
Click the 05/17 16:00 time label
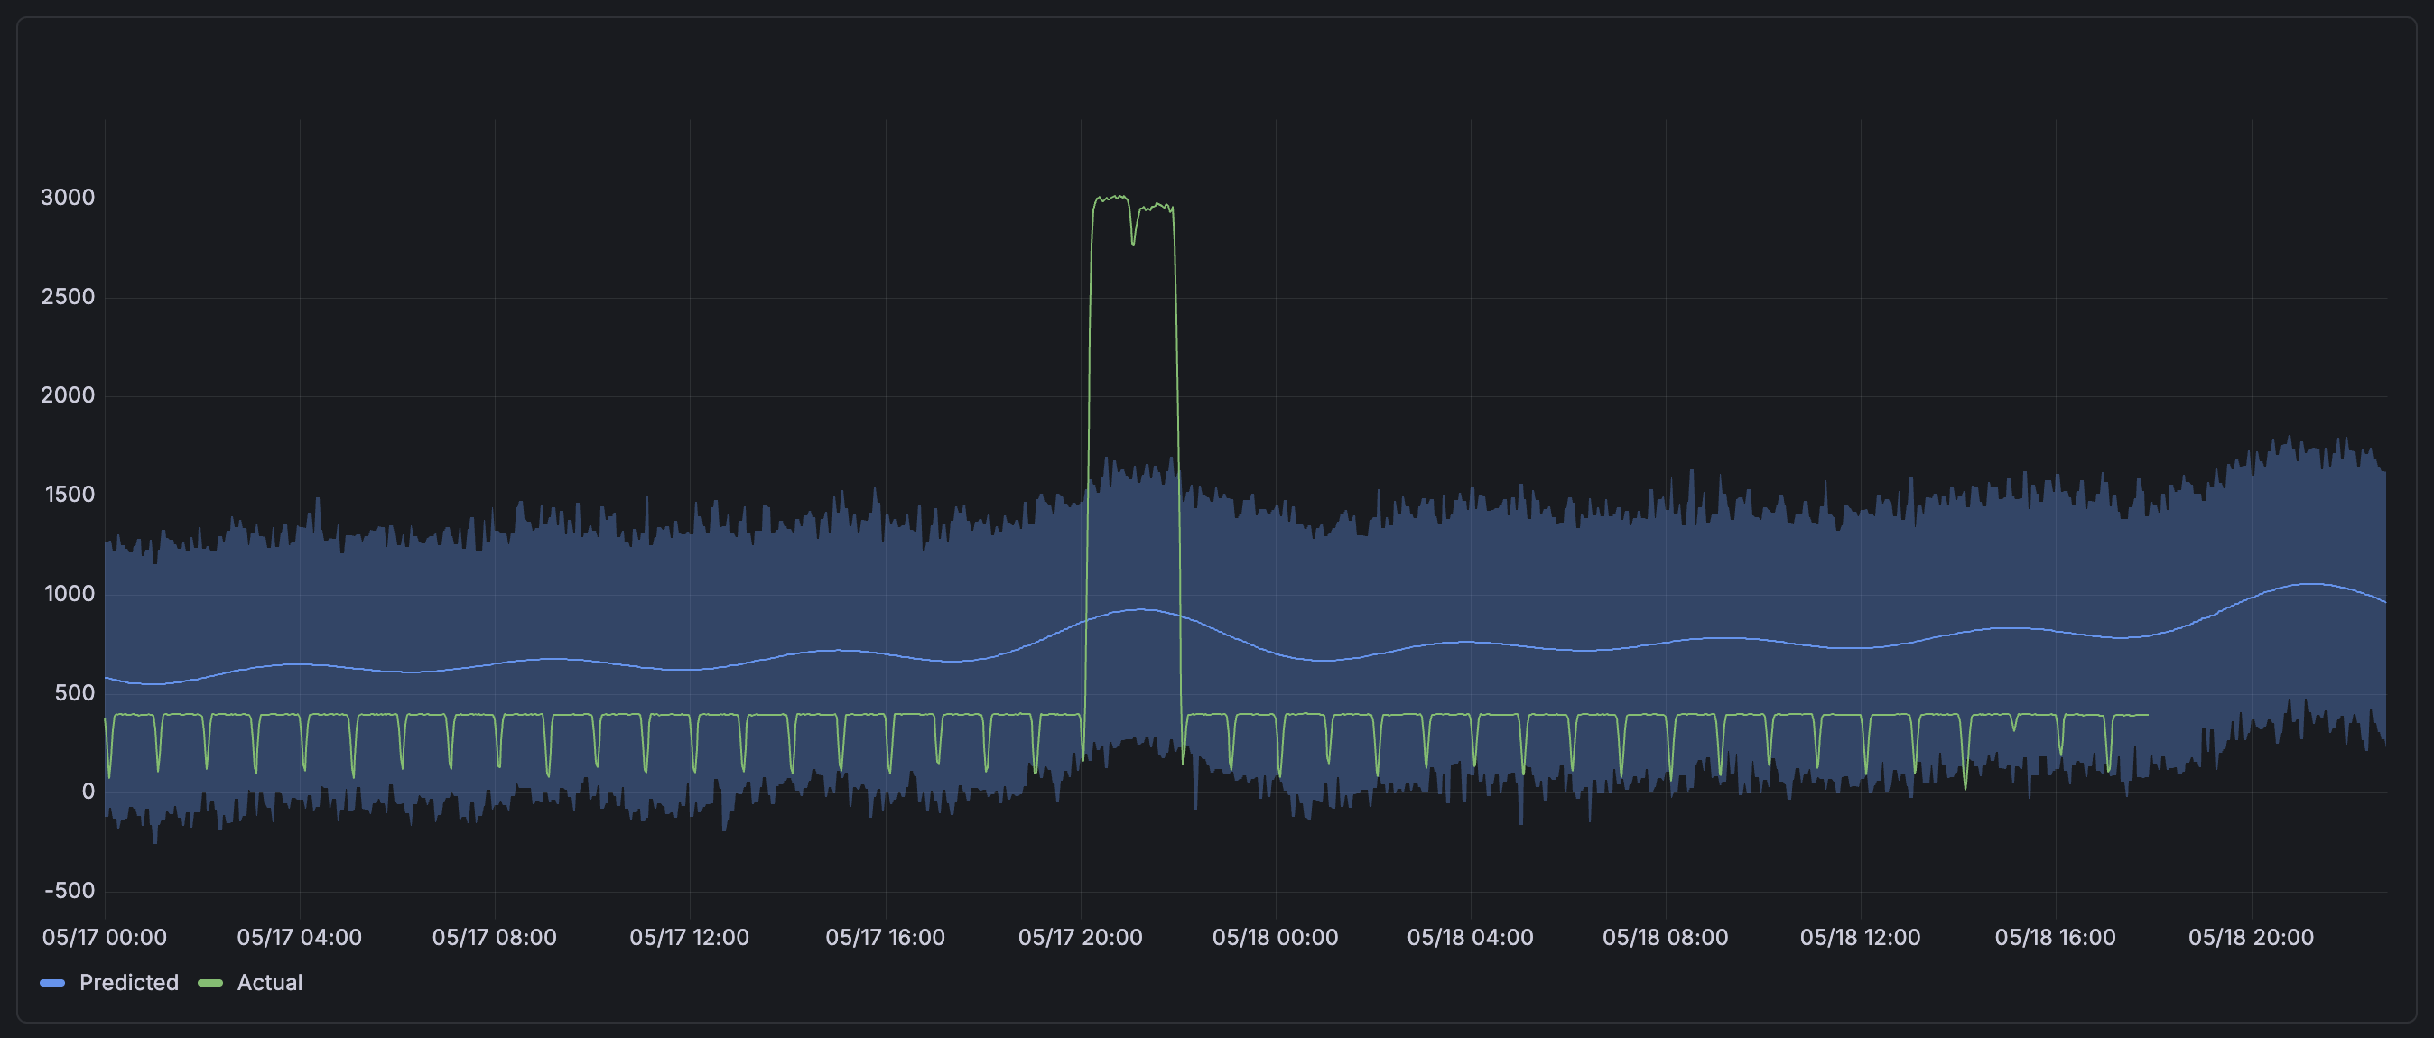tap(886, 937)
